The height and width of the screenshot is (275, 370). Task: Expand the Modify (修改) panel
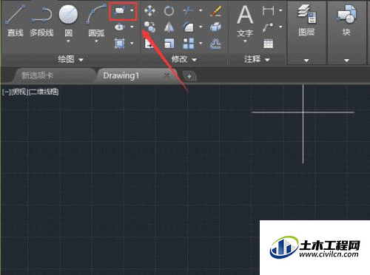[x=184, y=59]
